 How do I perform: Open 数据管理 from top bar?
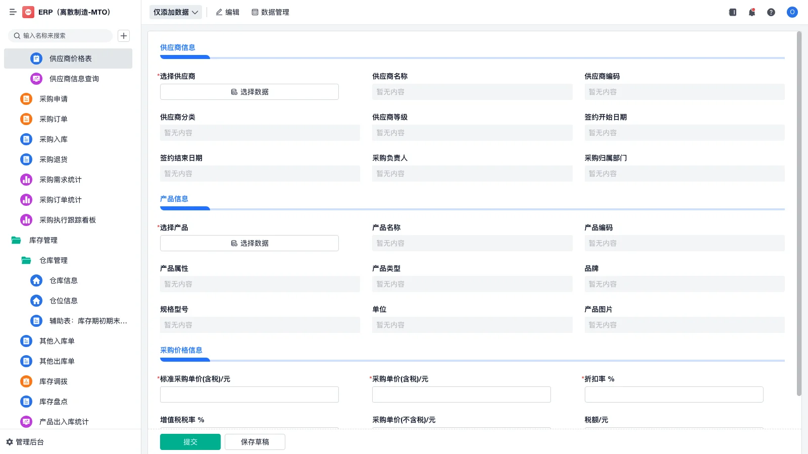pyautogui.click(x=270, y=12)
